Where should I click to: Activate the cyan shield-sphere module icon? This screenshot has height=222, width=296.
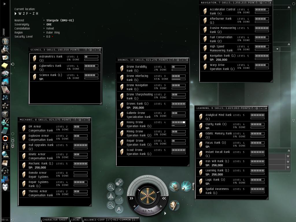[186, 186]
